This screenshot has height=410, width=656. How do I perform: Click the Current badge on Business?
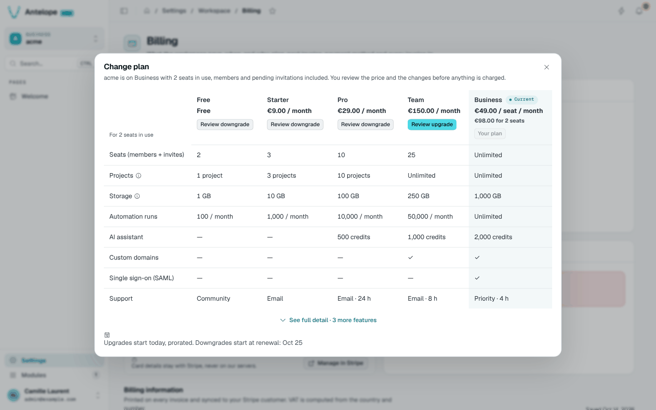[522, 99]
